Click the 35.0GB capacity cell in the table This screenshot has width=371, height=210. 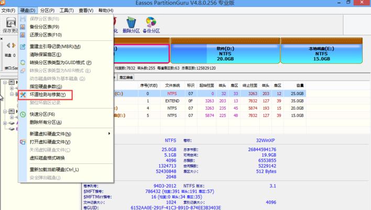(x=297, y=101)
